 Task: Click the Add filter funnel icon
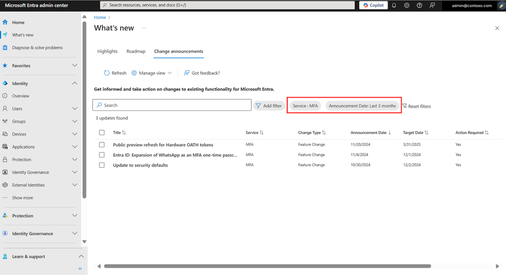click(258, 106)
